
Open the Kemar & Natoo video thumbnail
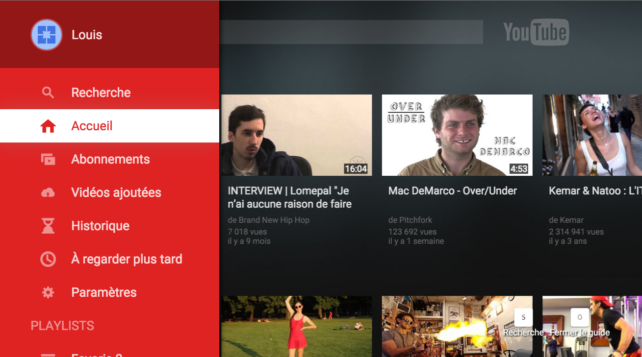pyautogui.click(x=592, y=135)
